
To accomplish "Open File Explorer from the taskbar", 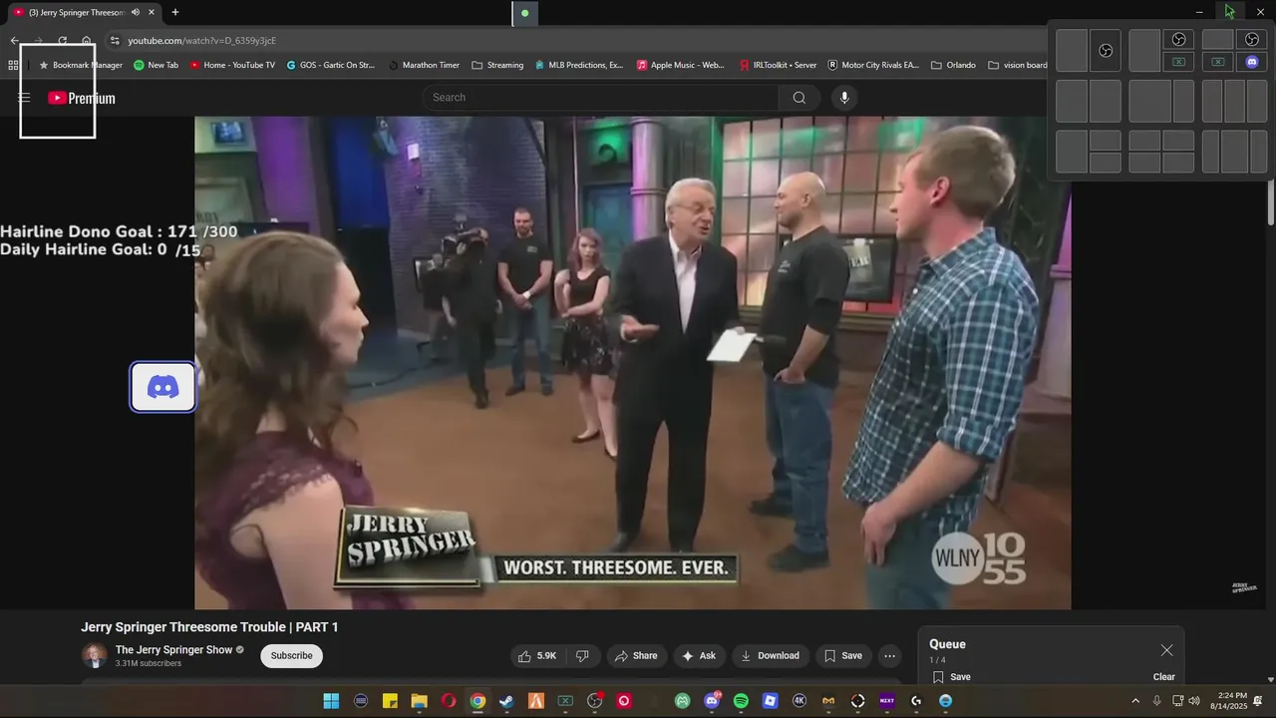I will tap(419, 701).
